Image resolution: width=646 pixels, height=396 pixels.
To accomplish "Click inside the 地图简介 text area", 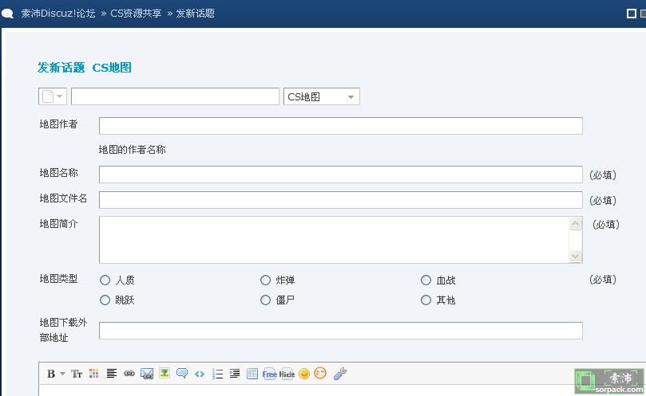I will coord(334,240).
